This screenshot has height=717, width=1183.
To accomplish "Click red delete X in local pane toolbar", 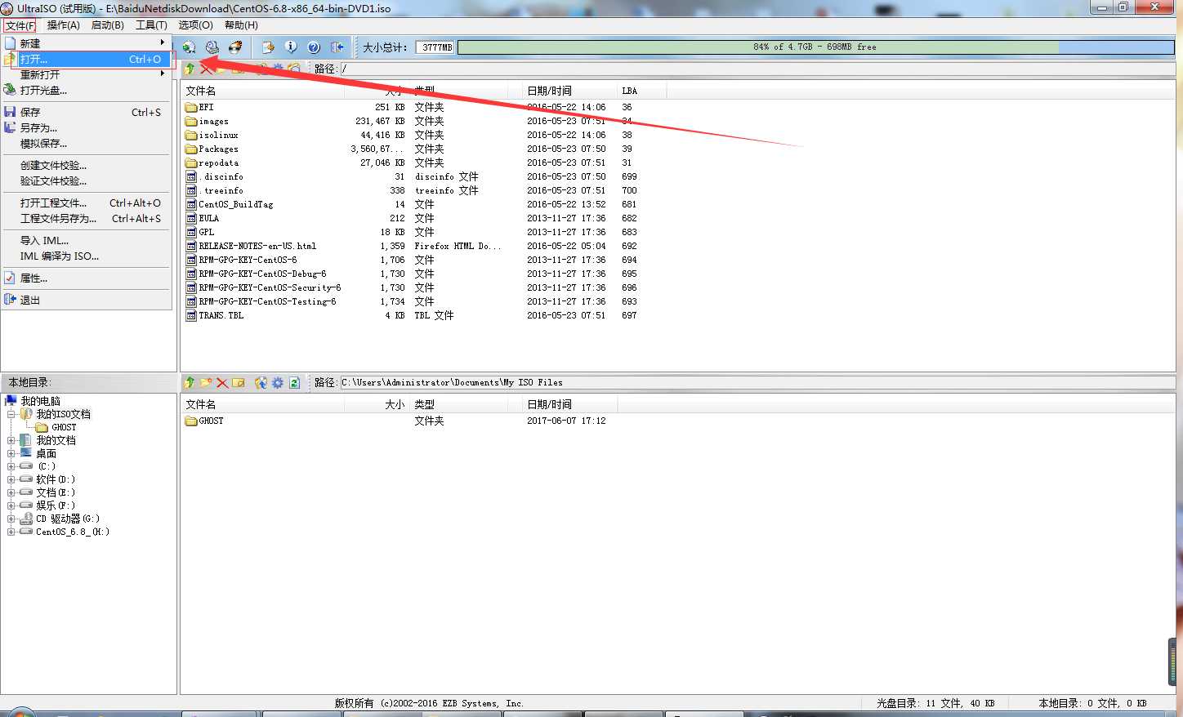I will pos(222,382).
